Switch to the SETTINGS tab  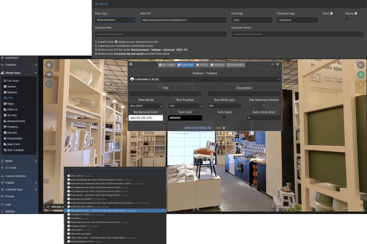pyautogui.click(x=167, y=65)
